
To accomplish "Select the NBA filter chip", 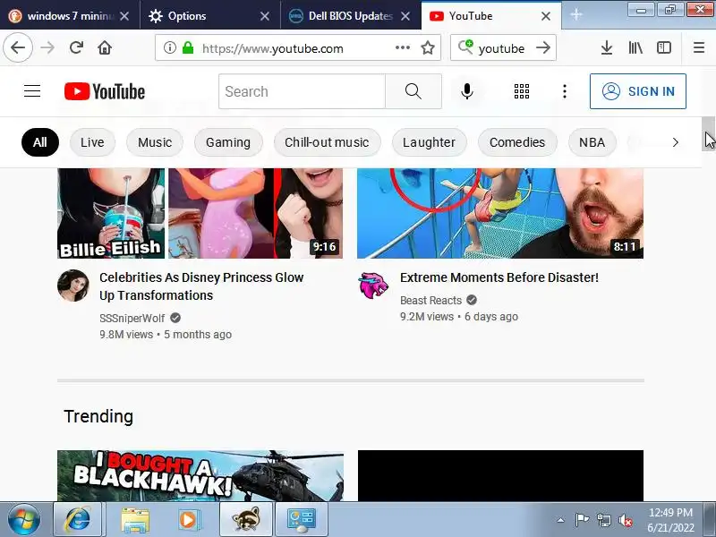I will [592, 142].
